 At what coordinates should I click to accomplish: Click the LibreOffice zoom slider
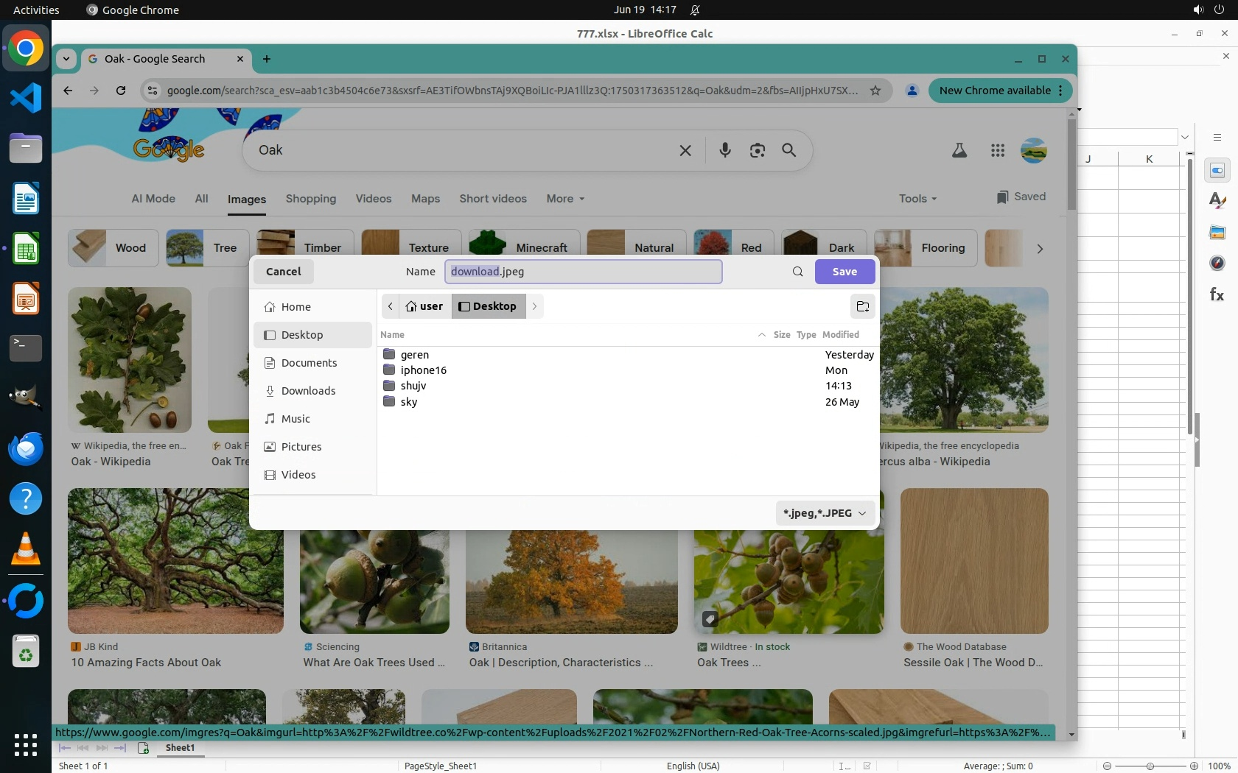pos(1150,766)
